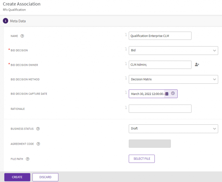The image size is (222, 182).
Task: Click the arrow icon beside Rationale field
Action: [126, 107]
